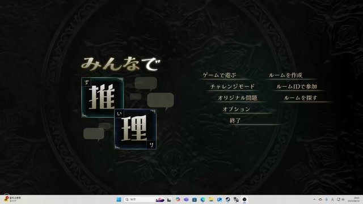Choose オリジナル問題 in the main menu
This screenshot has width=363, height=204.
pyautogui.click(x=238, y=98)
